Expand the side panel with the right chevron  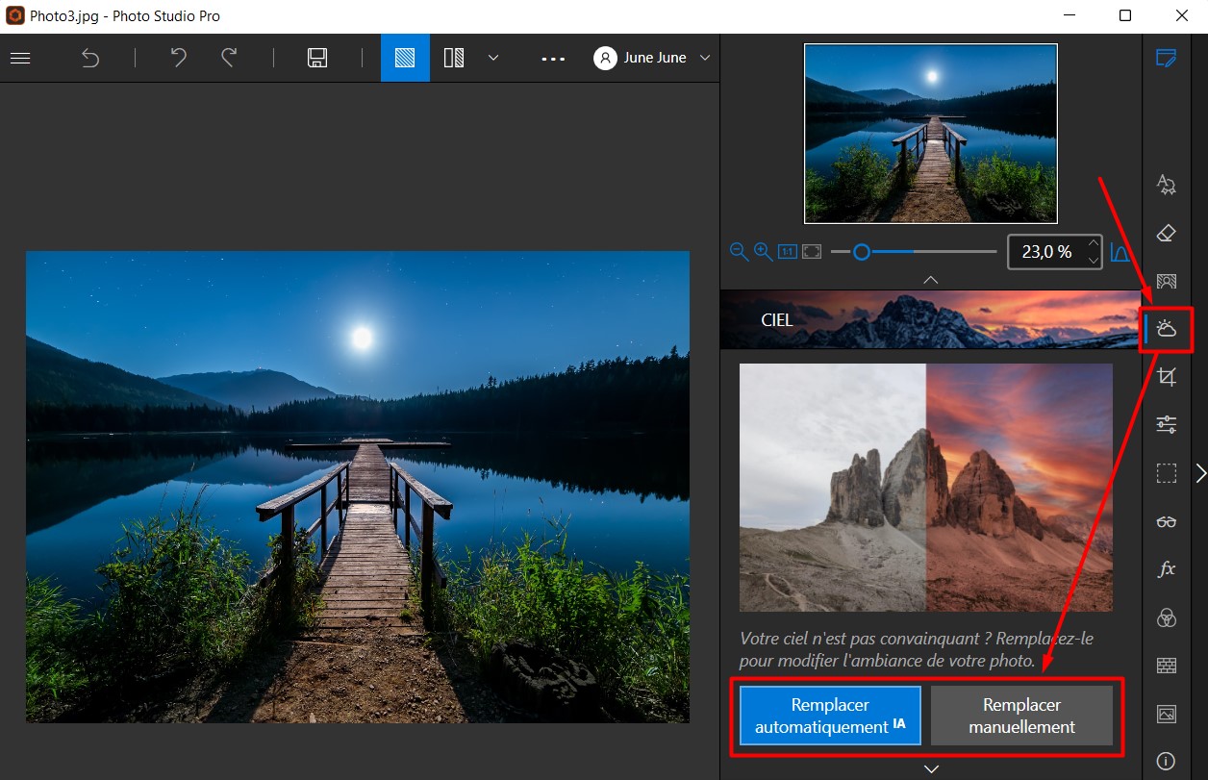tap(1199, 472)
